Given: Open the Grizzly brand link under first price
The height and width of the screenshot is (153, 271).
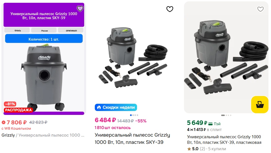Looking at the screenshot, I should tap(8, 135).
